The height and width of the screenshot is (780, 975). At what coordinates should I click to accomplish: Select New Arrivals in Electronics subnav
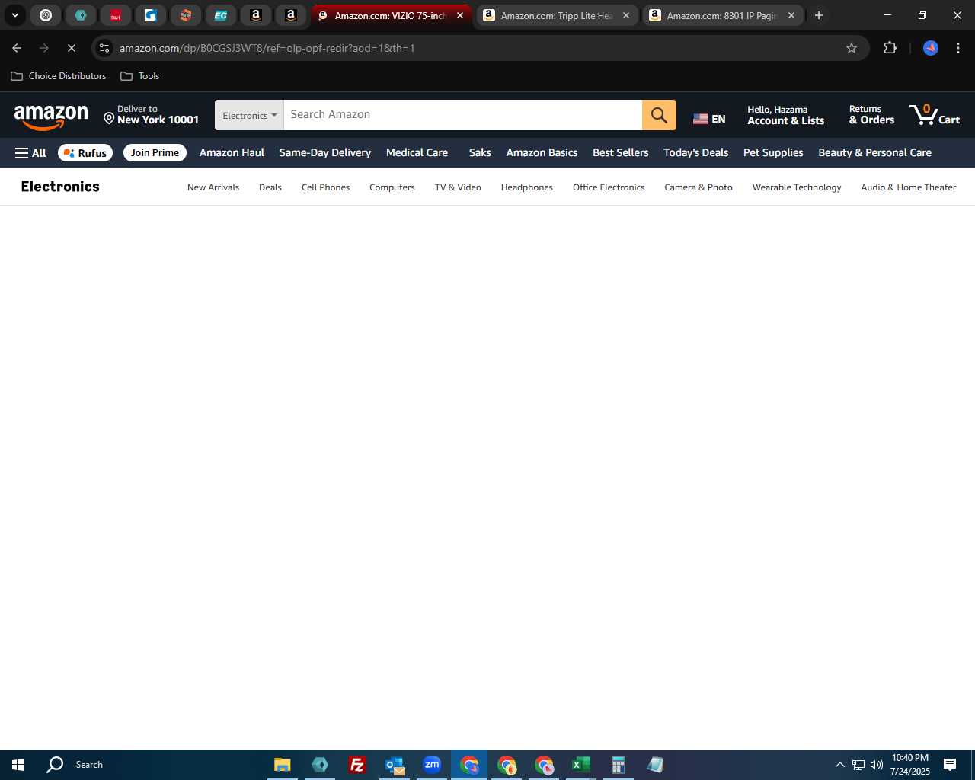[x=213, y=187]
